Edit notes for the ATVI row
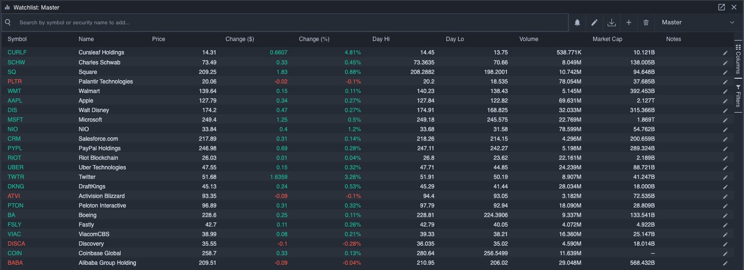The height and width of the screenshot is (270, 744). tap(725, 196)
